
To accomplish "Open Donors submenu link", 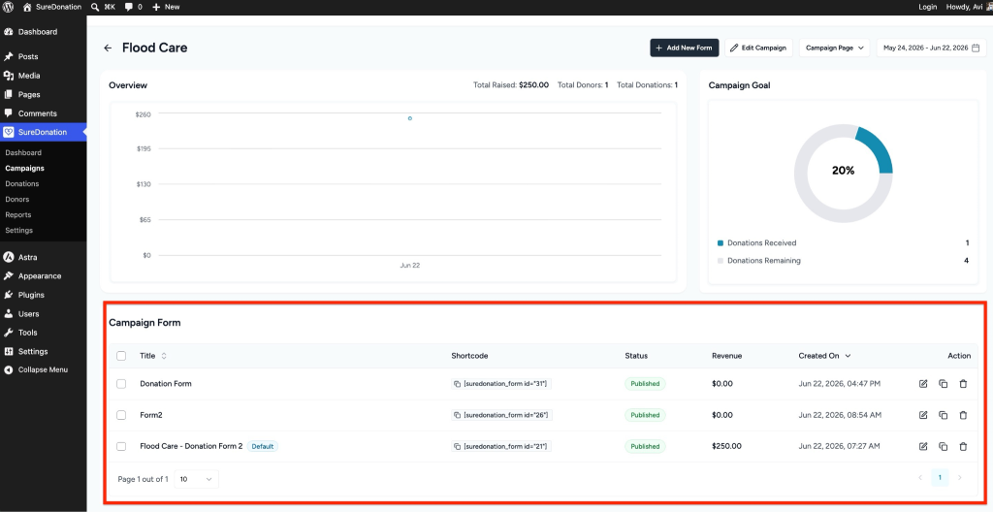I will tap(17, 199).
